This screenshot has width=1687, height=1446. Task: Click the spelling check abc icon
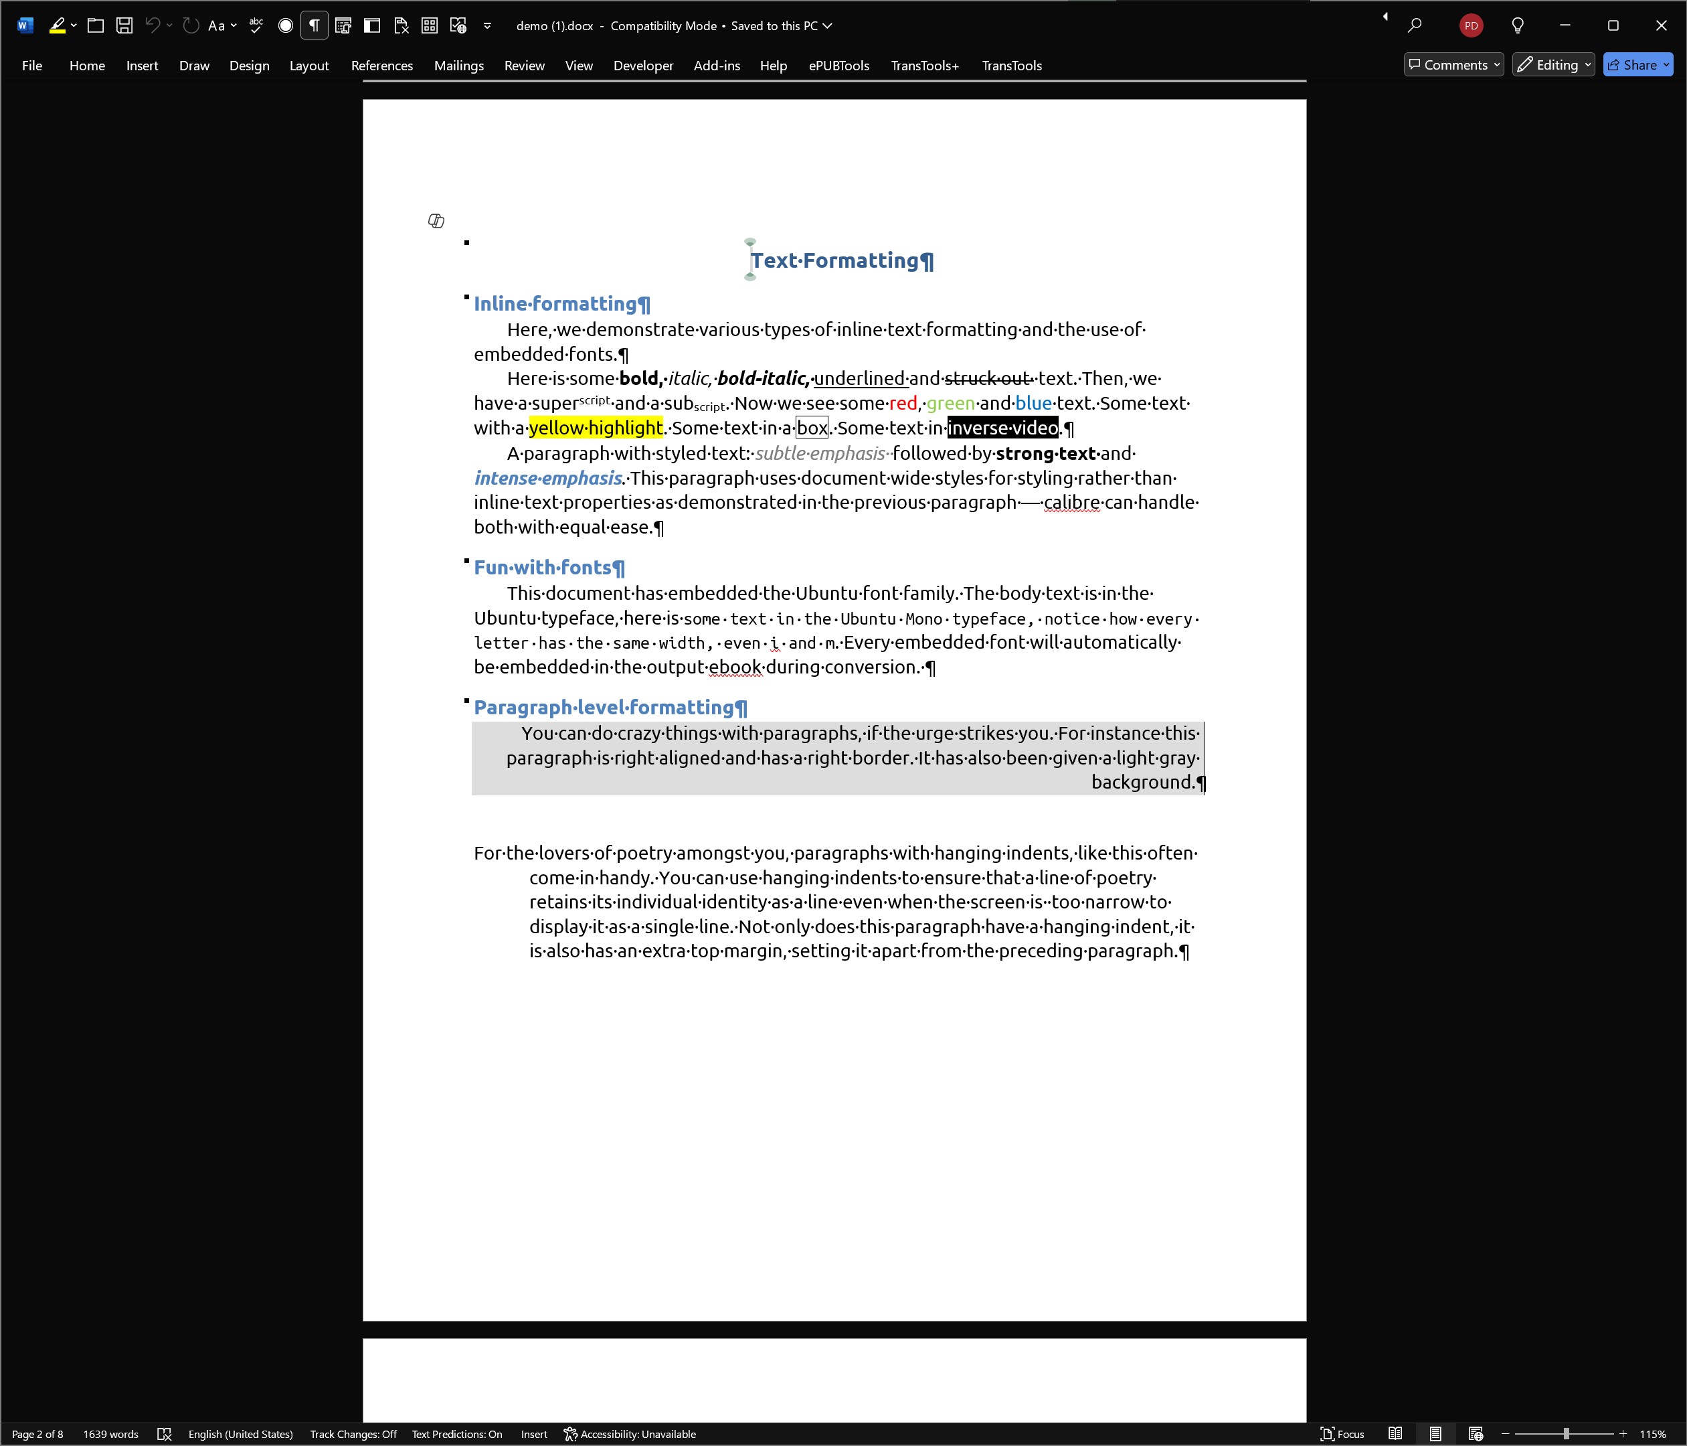click(x=256, y=25)
